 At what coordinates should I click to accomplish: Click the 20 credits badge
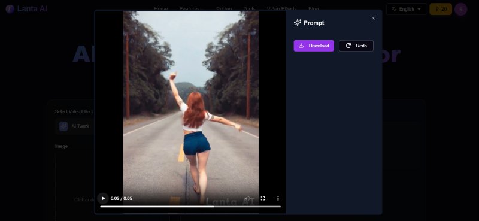(x=441, y=9)
